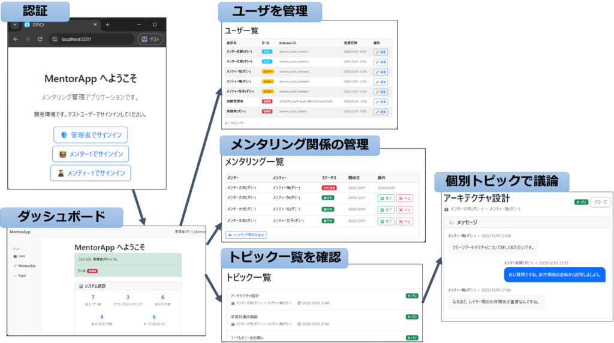Mark the メンティー花子 mentoring as 完了
Viewport: 614px width, 343px height.
tap(386, 221)
